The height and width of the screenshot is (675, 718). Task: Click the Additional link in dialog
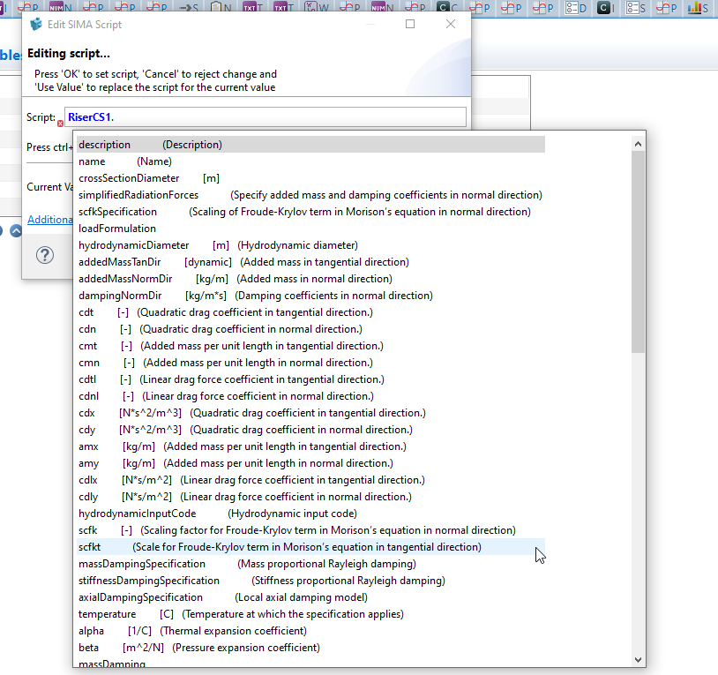click(x=49, y=220)
